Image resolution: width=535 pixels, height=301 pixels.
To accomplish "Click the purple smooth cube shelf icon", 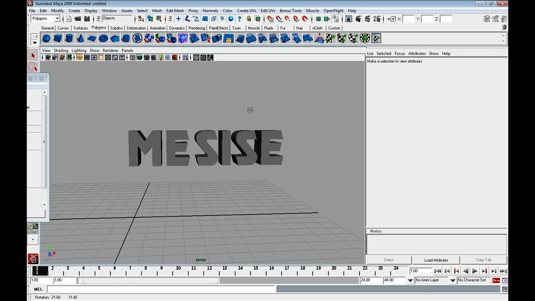I will tap(183, 38).
